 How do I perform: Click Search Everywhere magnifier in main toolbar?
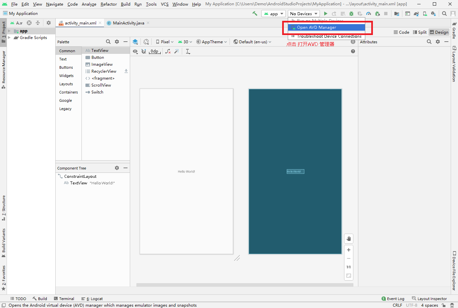click(444, 14)
